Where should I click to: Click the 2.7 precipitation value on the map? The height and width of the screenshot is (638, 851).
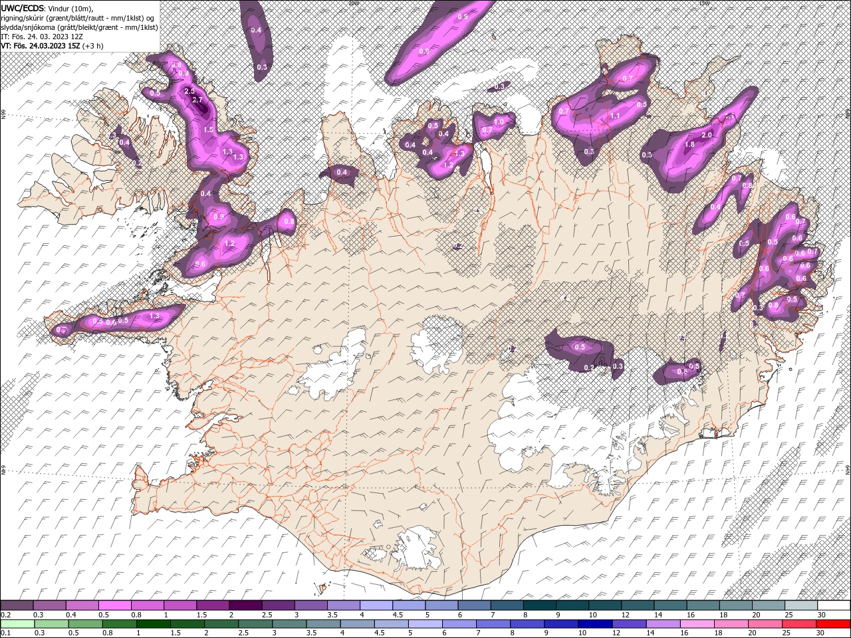click(197, 100)
